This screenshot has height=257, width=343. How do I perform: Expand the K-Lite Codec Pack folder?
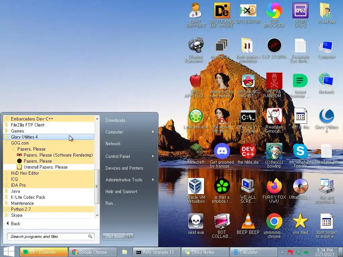[x=49, y=197]
